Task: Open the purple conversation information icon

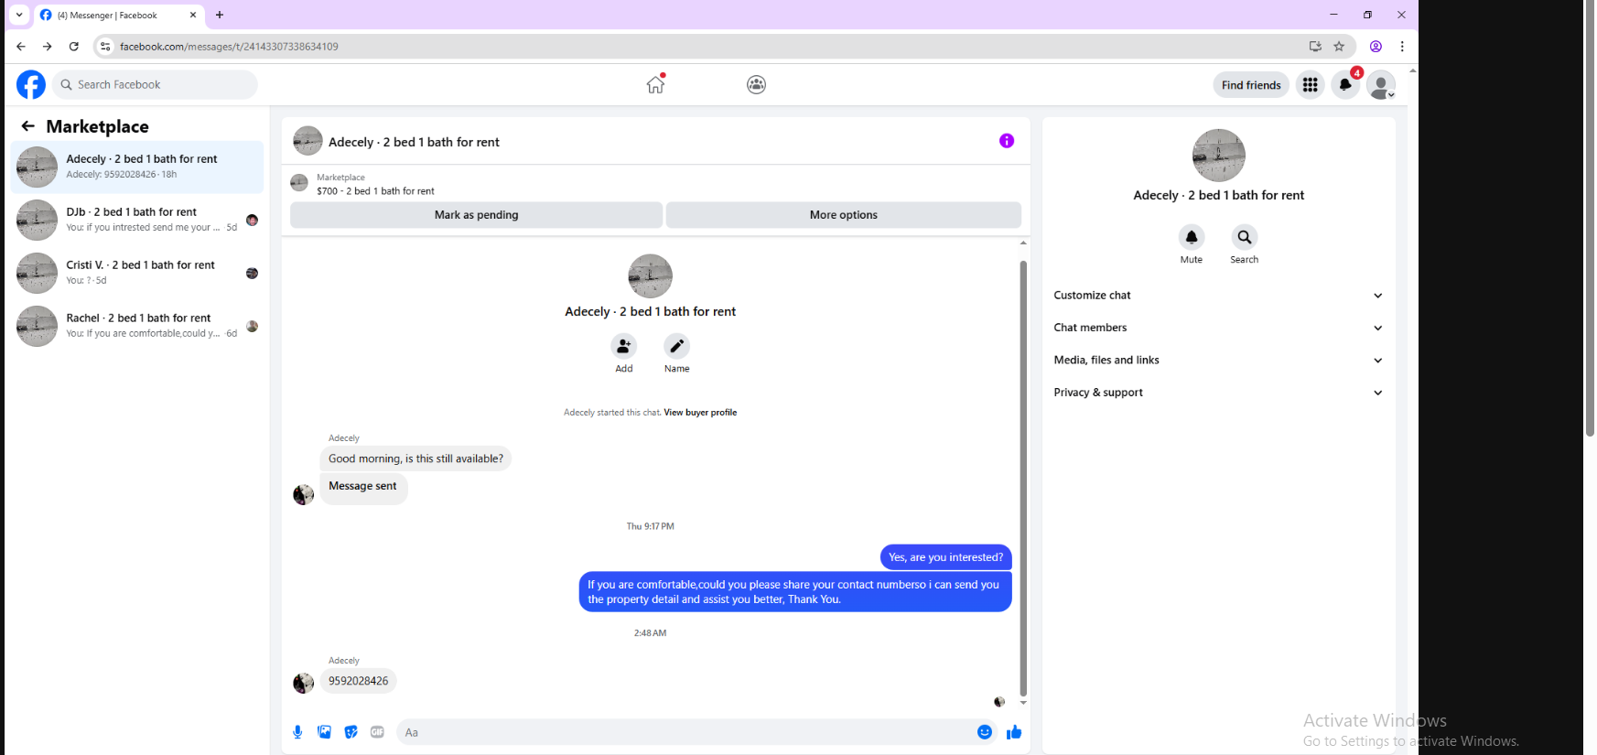Action: 1007,141
